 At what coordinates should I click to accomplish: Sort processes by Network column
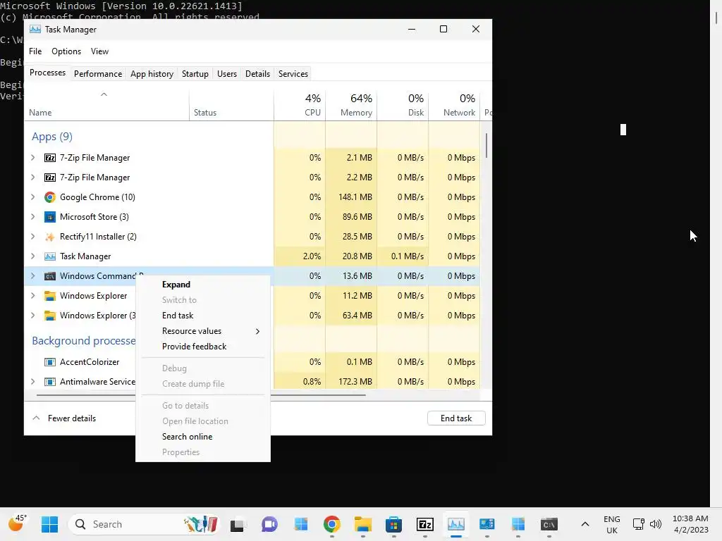pos(455,106)
